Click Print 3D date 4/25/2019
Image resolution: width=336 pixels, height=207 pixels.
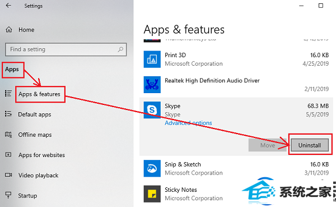315,63
